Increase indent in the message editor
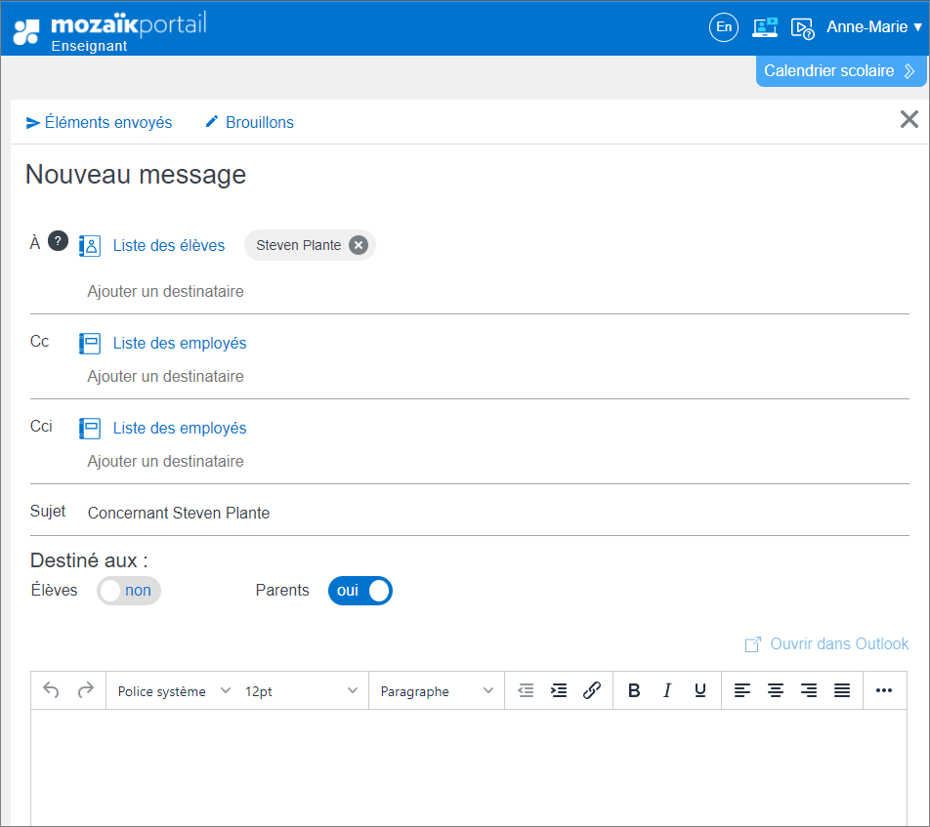This screenshot has height=827, width=930. click(558, 690)
